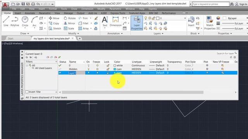Select the Dimension tool
Screen dimensions: 248x139
[x=115, y=22]
